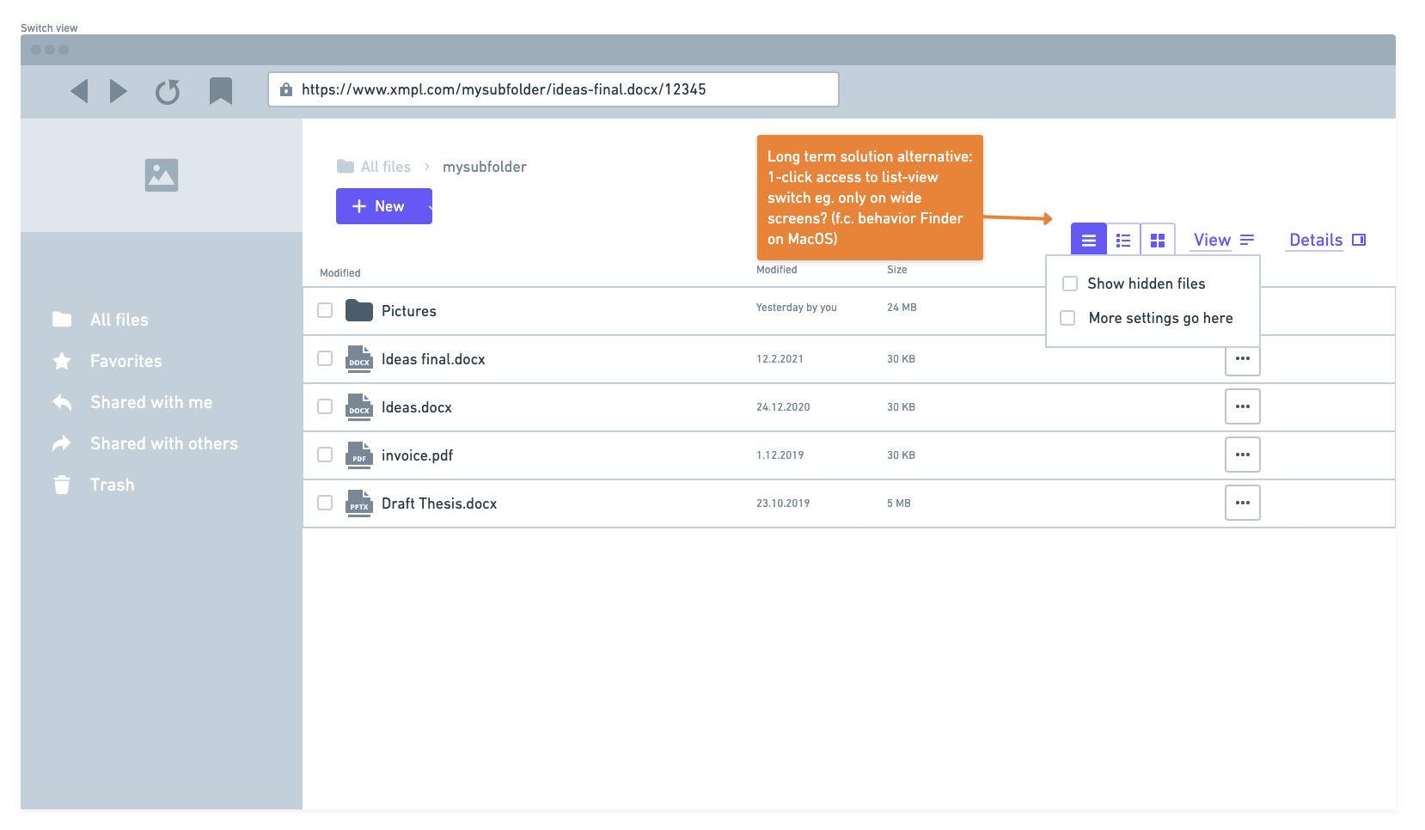Tick More settings go here checkbox

tap(1067, 318)
